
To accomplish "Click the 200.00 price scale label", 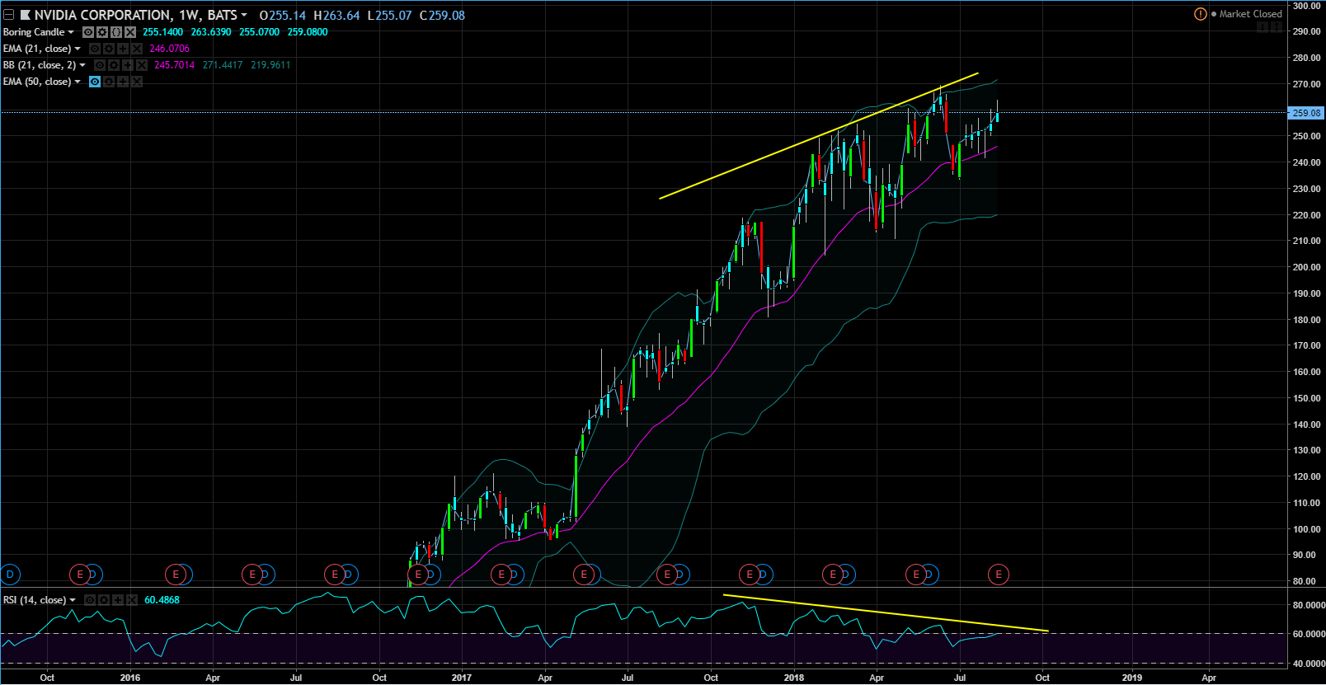I will tap(1307, 267).
